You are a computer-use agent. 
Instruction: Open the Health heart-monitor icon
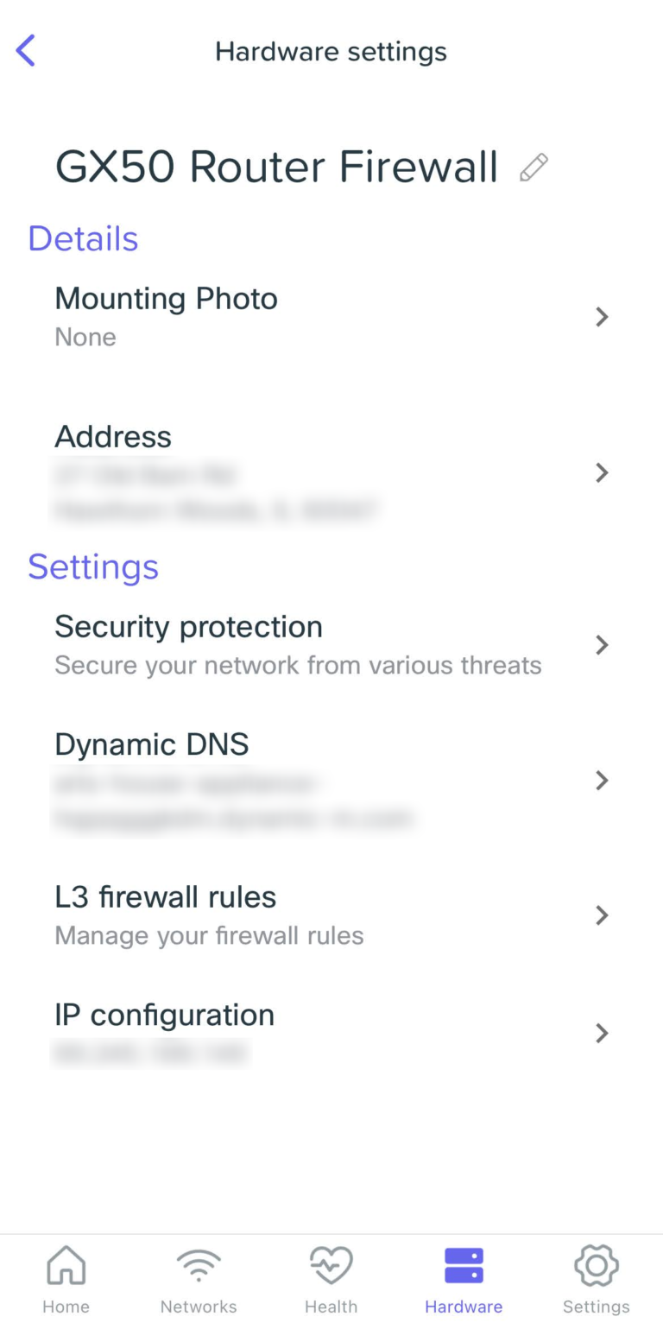coord(331,1265)
